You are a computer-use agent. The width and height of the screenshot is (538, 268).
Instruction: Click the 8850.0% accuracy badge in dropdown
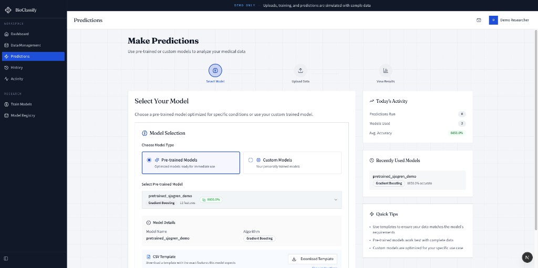(211, 199)
